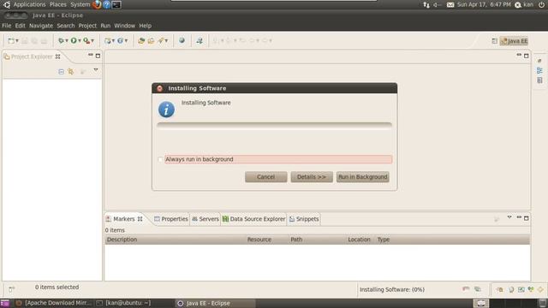Maximize the bottom Markers panel
Image resolution: width=548 pixels, height=308 pixels.
527,218
